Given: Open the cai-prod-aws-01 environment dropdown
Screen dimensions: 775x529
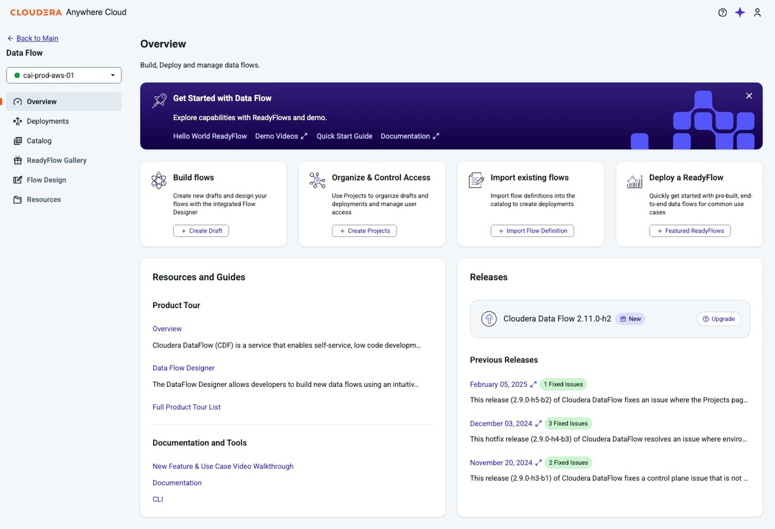Looking at the screenshot, I should click(x=64, y=76).
